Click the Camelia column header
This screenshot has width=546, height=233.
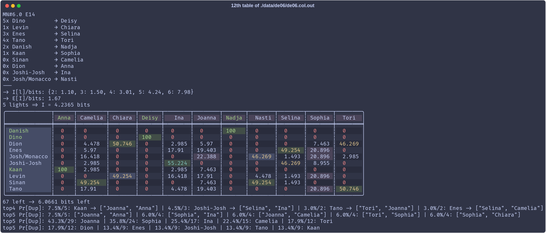(92, 118)
